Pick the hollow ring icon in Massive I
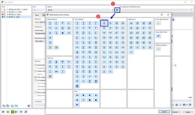 click(117, 47)
